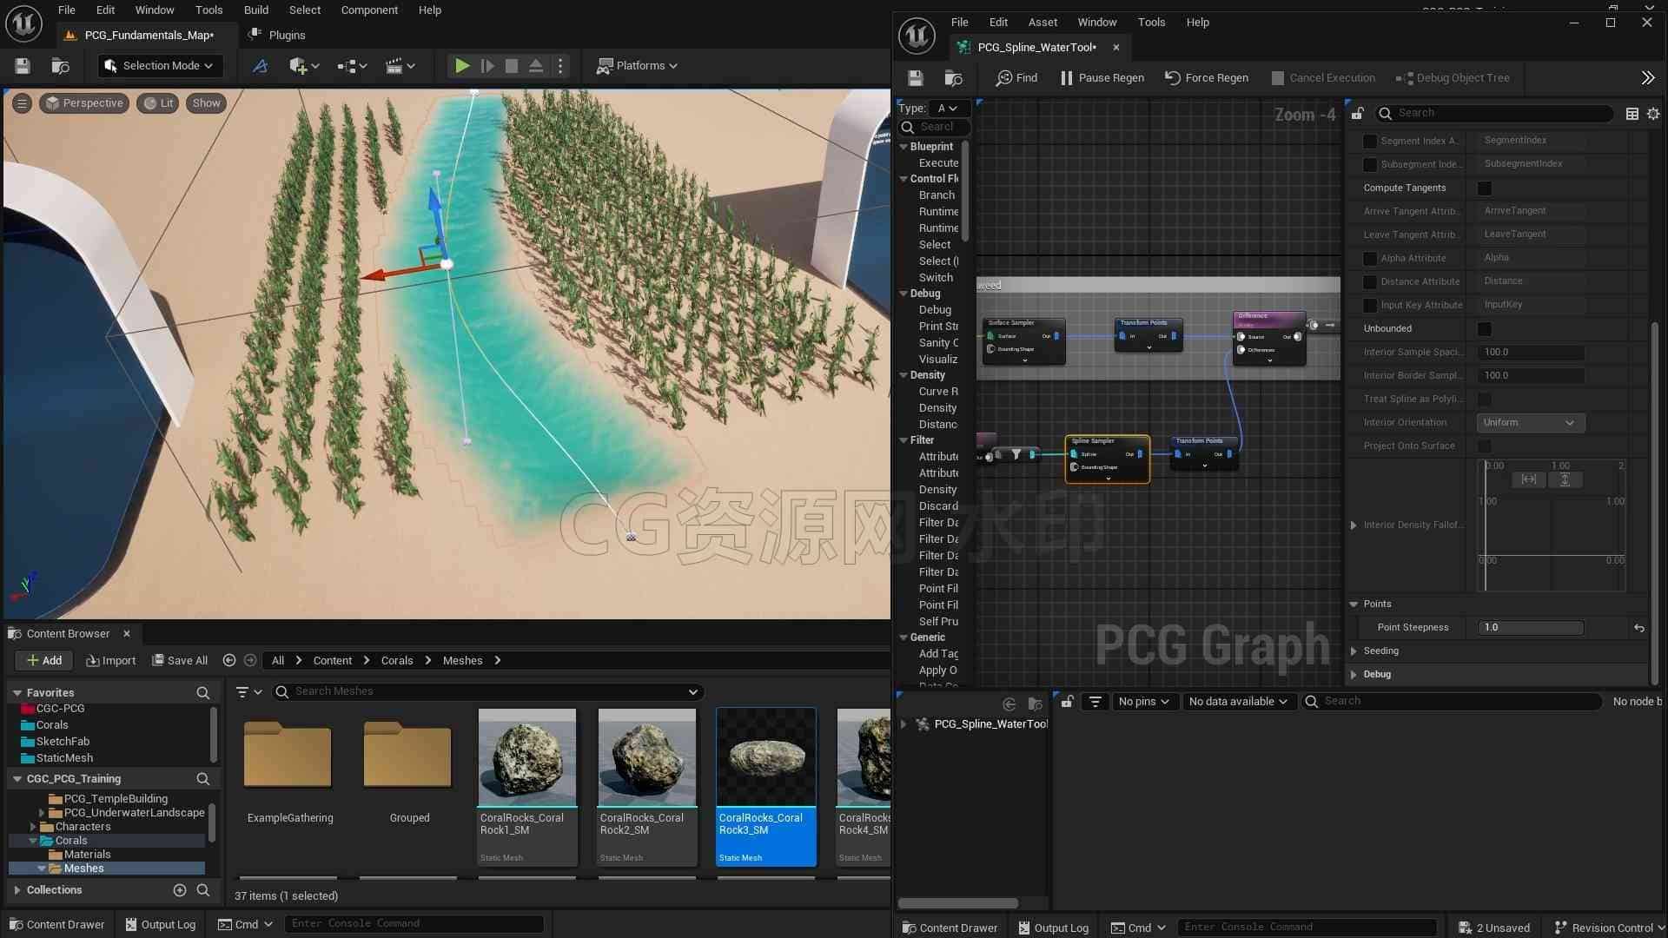The image size is (1668, 938).
Task: Reset Point Steepness to default arrow
Action: click(x=1639, y=628)
